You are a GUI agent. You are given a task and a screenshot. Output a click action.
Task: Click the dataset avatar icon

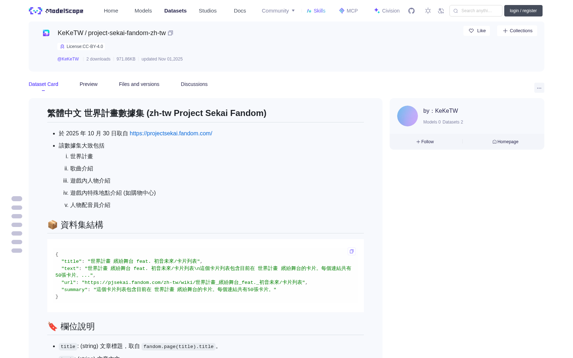46,33
